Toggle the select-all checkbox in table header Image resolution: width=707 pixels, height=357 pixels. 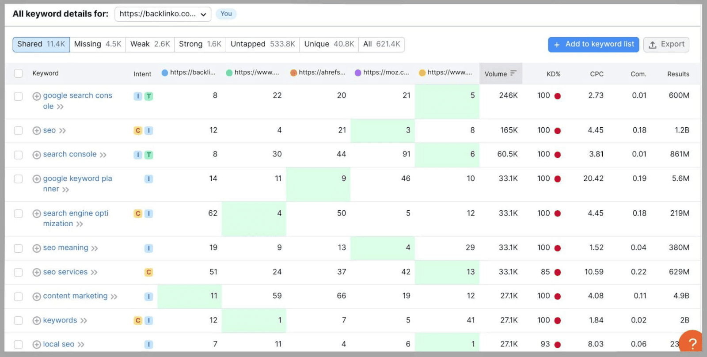pos(18,73)
